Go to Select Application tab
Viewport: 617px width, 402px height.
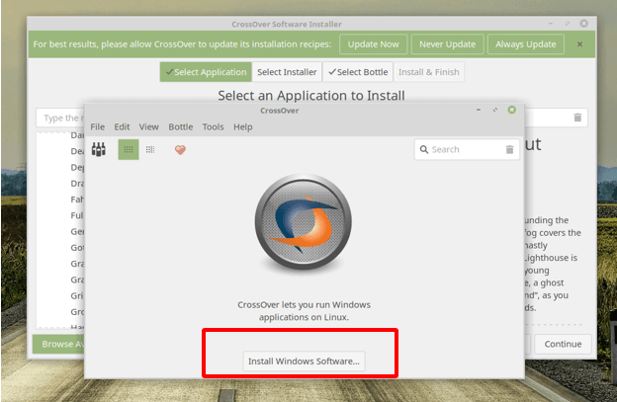(x=206, y=72)
